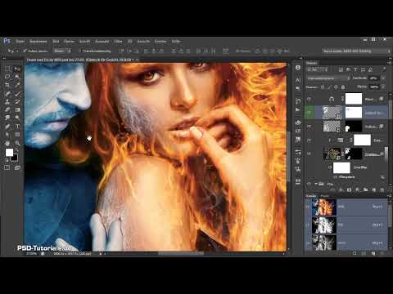Select the Brush tool
Image resolution: width=393 pixels, height=294 pixels.
pyautogui.click(x=17, y=93)
